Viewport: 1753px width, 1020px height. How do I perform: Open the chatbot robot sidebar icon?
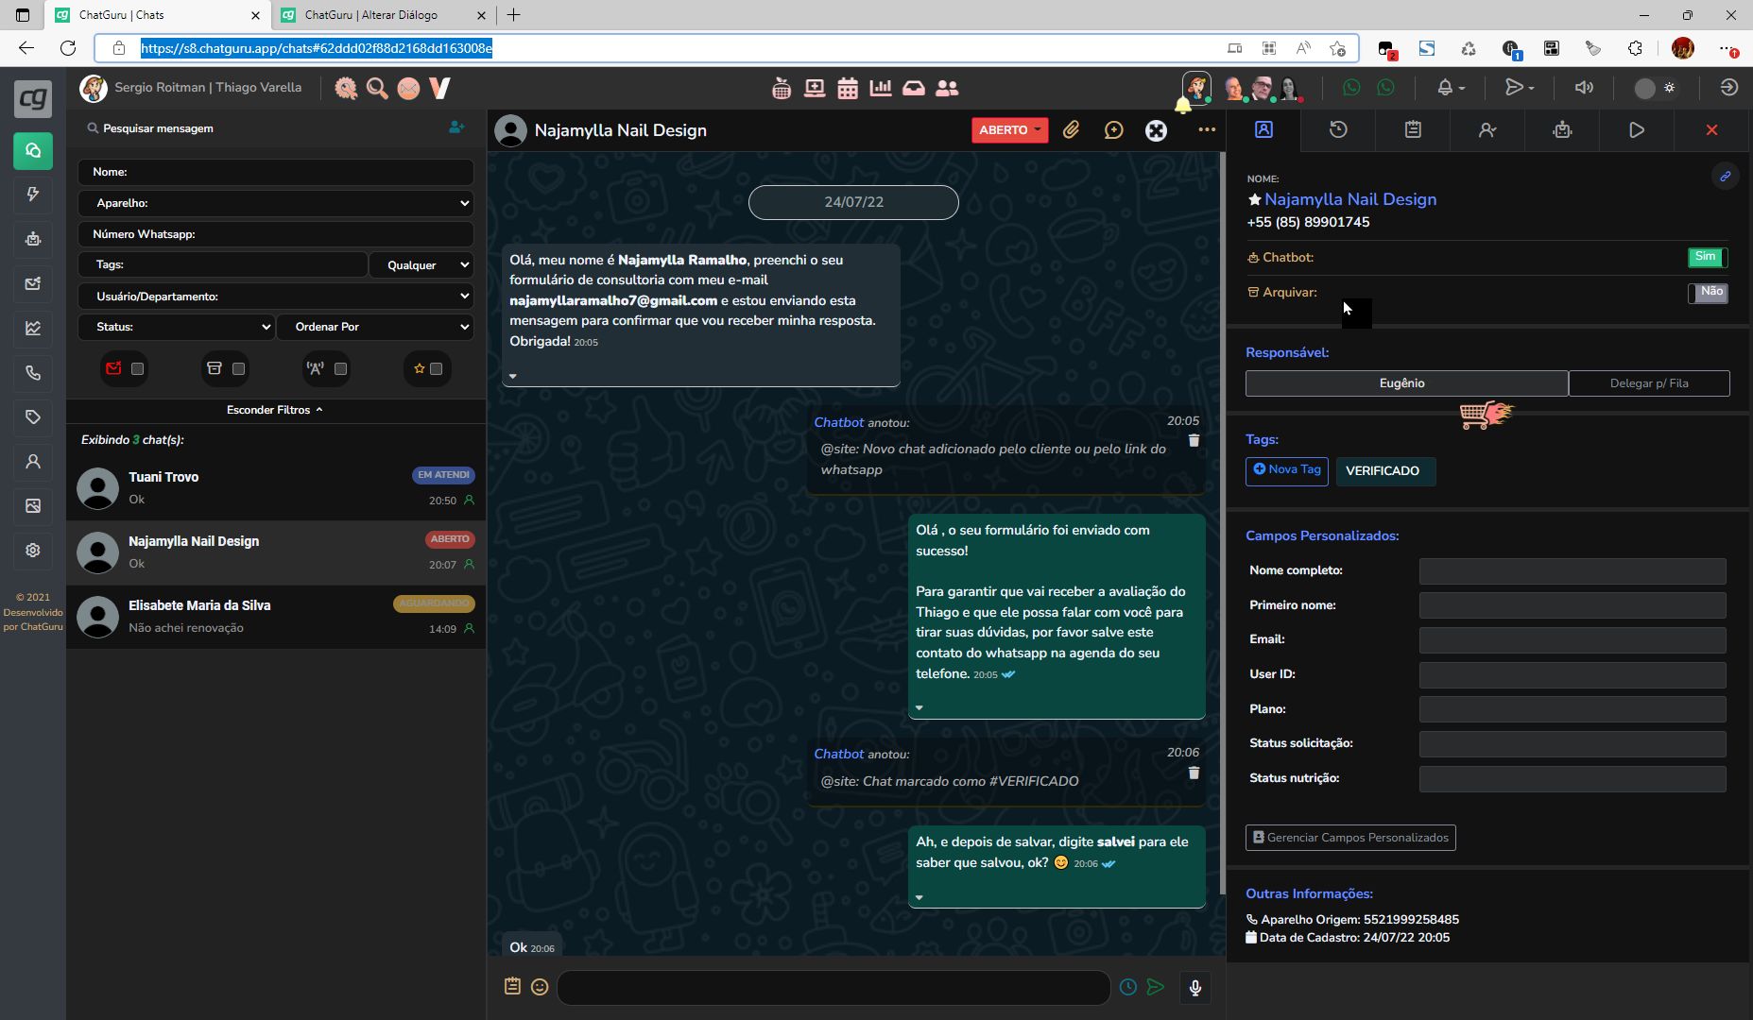tap(33, 239)
